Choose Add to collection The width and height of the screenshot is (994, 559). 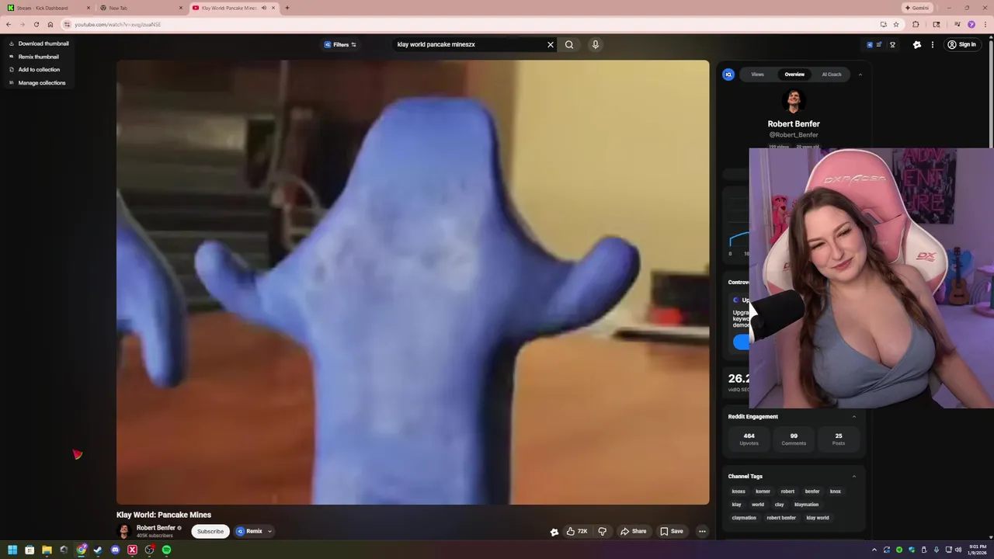(34, 70)
